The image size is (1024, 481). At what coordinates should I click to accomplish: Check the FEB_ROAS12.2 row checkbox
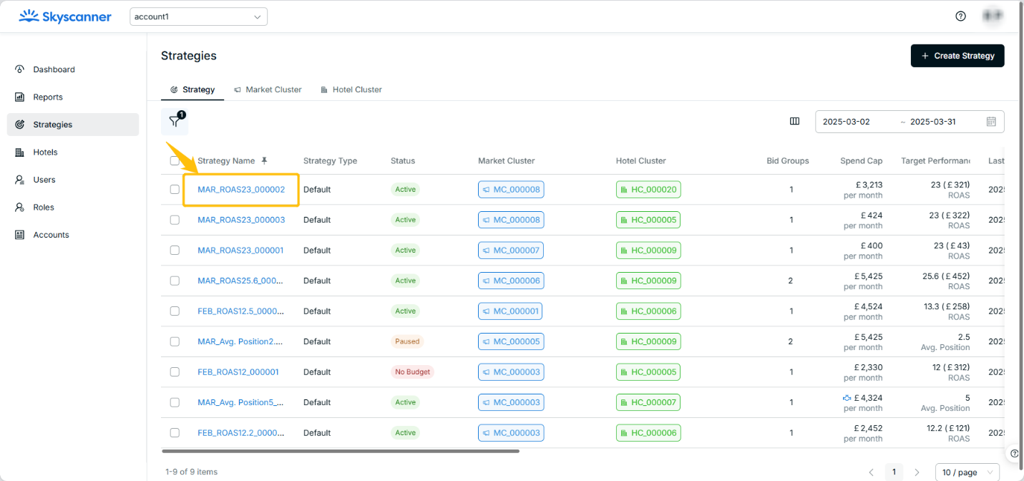pyautogui.click(x=175, y=433)
